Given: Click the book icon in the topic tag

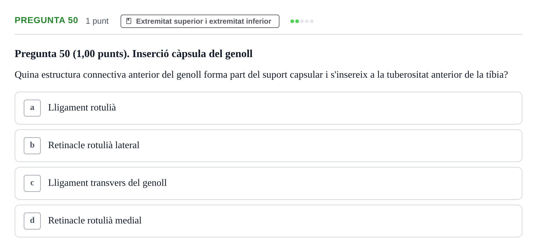Looking at the screenshot, I should (x=129, y=21).
